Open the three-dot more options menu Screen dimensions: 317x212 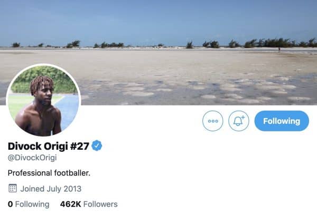tap(213, 121)
